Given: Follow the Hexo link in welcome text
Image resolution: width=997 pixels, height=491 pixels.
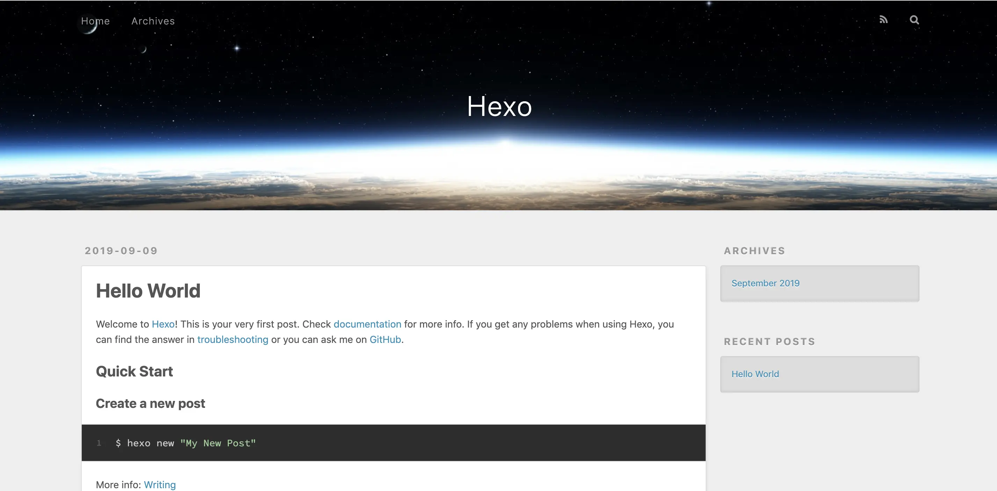Looking at the screenshot, I should pyautogui.click(x=163, y=324).
